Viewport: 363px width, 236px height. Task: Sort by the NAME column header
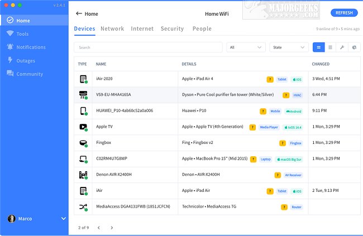coord(101,64)
